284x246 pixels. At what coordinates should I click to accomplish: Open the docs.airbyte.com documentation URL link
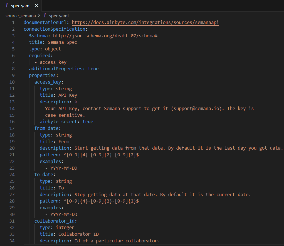click(x=145, y=22)
